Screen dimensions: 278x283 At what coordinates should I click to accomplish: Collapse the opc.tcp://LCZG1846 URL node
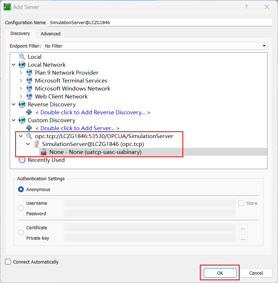21,136
